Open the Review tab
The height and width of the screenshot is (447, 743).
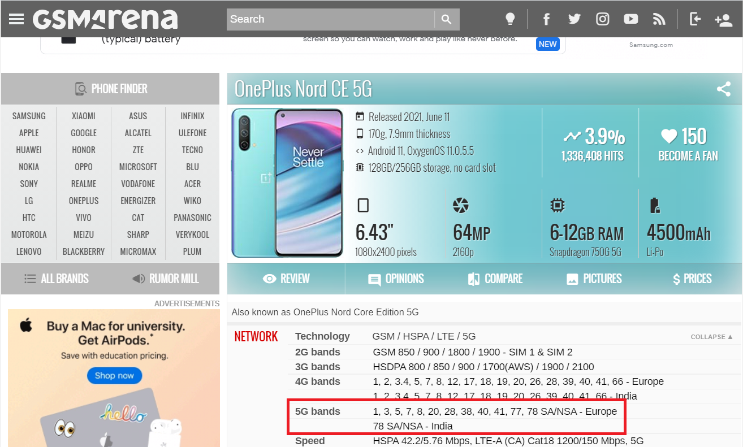[x=287, y=279]
